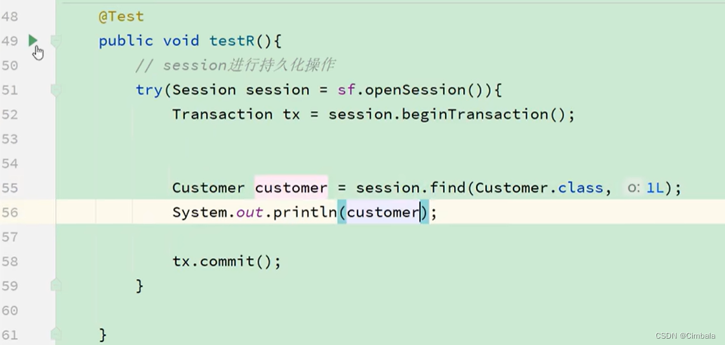725x345 pixels.
Task: Click the 'o:' parameter hint on line 55
Action: [634, 188]
